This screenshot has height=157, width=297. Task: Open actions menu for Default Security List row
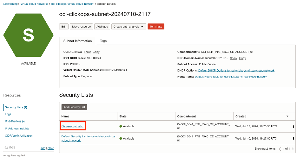click(293, 138)
